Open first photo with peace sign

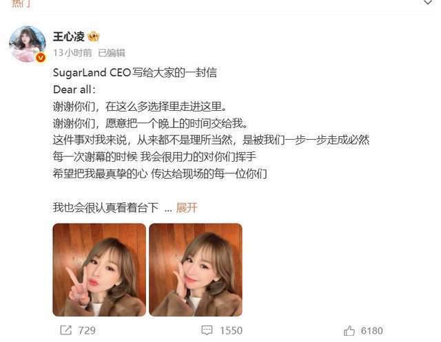(x=99, y=270)
